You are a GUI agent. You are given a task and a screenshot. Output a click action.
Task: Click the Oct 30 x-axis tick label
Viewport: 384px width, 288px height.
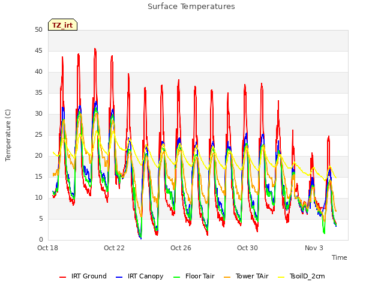(247, 248)
